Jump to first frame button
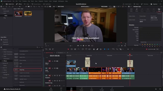The height and width of the screenshot is (91, 163). tap(78, 45)
